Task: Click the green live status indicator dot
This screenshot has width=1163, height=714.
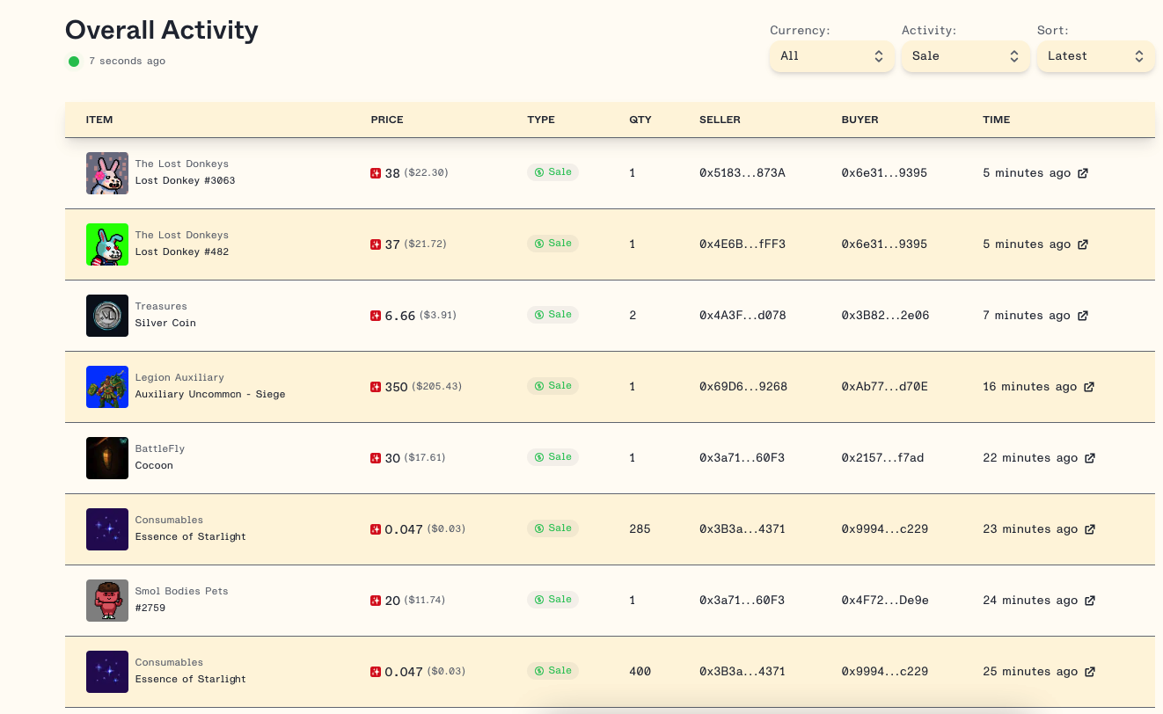Action: coord(74,62)
